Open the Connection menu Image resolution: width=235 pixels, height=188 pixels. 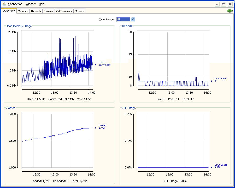pos(15,4)
